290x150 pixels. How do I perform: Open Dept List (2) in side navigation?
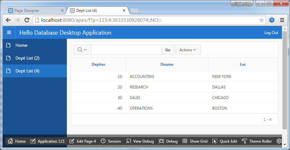click(x=35, y=58)
